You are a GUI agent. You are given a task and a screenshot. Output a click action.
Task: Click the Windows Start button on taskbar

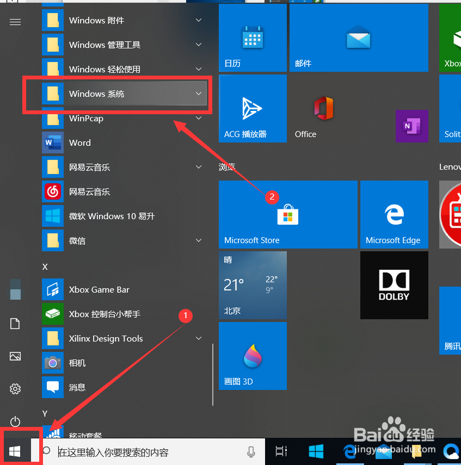pos(15,451)
